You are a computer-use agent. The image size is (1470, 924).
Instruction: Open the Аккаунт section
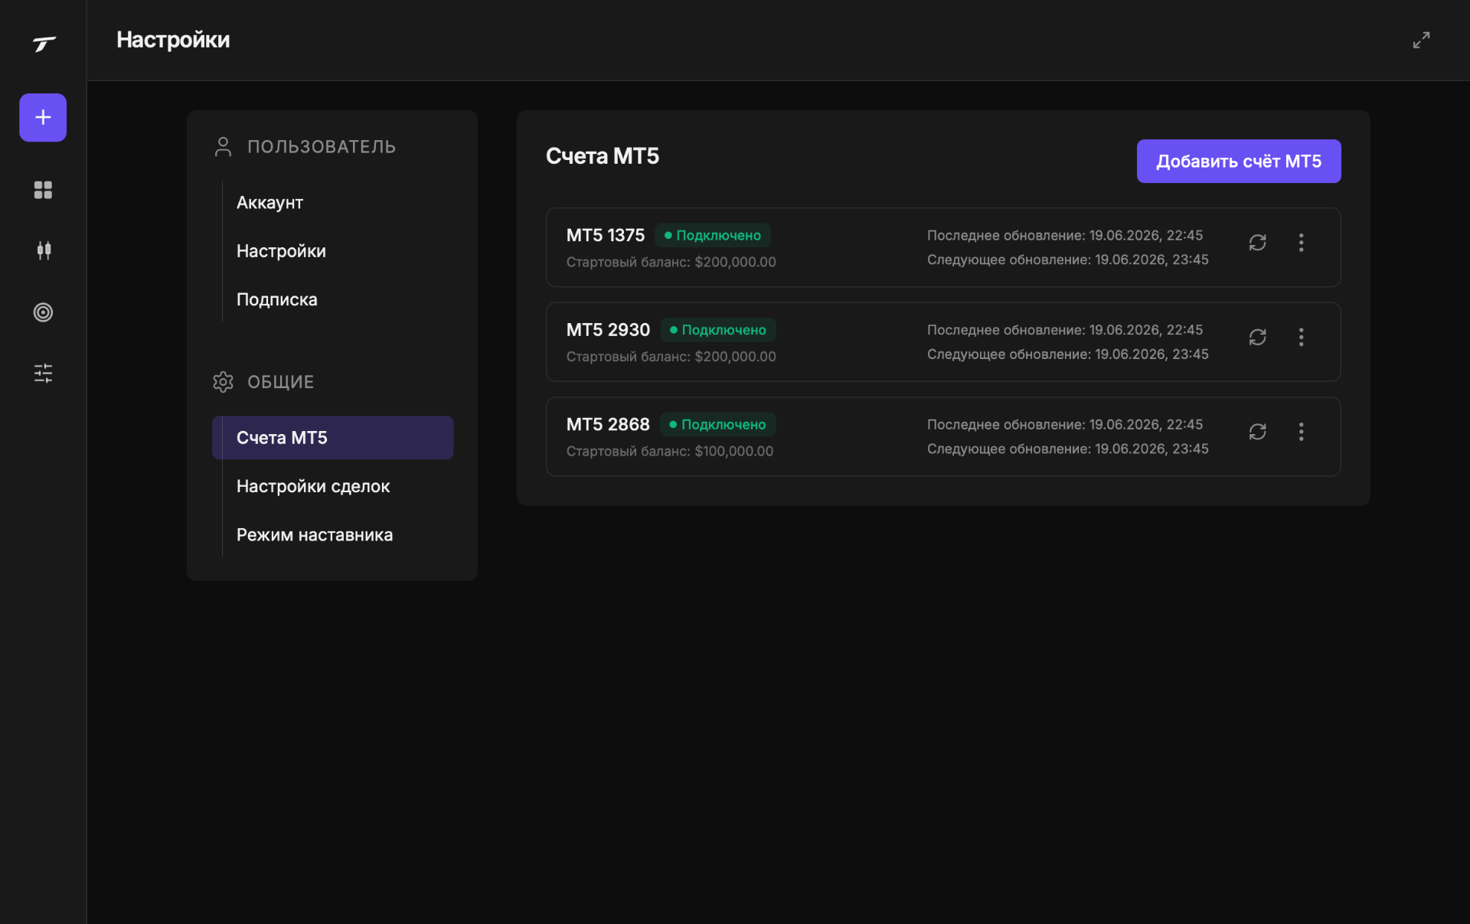[x=269, y=203]
